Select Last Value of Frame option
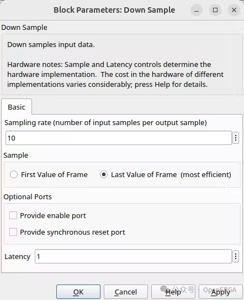Viewport: 244px width, 300px height. click(104, 174)
